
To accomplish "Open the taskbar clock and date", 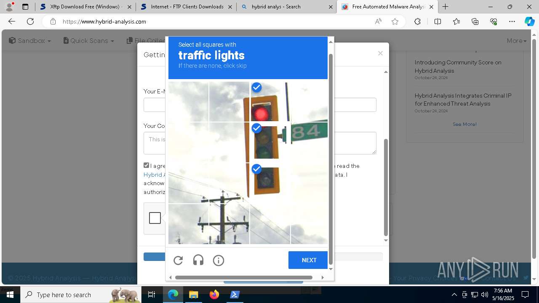I will [503, 295].
